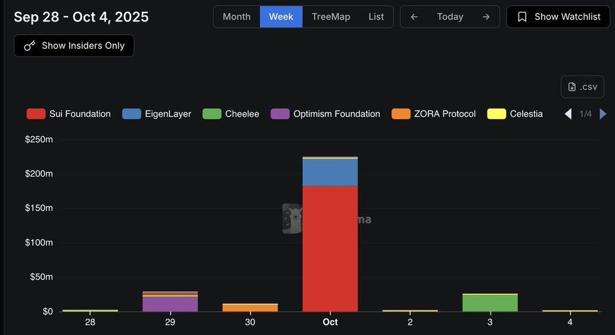
Task: Click the Show Watchlist button
Action: [558, 17]
